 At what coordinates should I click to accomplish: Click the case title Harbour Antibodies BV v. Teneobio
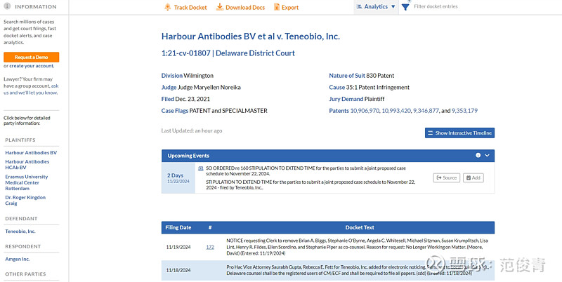click(x=251, y=36)
